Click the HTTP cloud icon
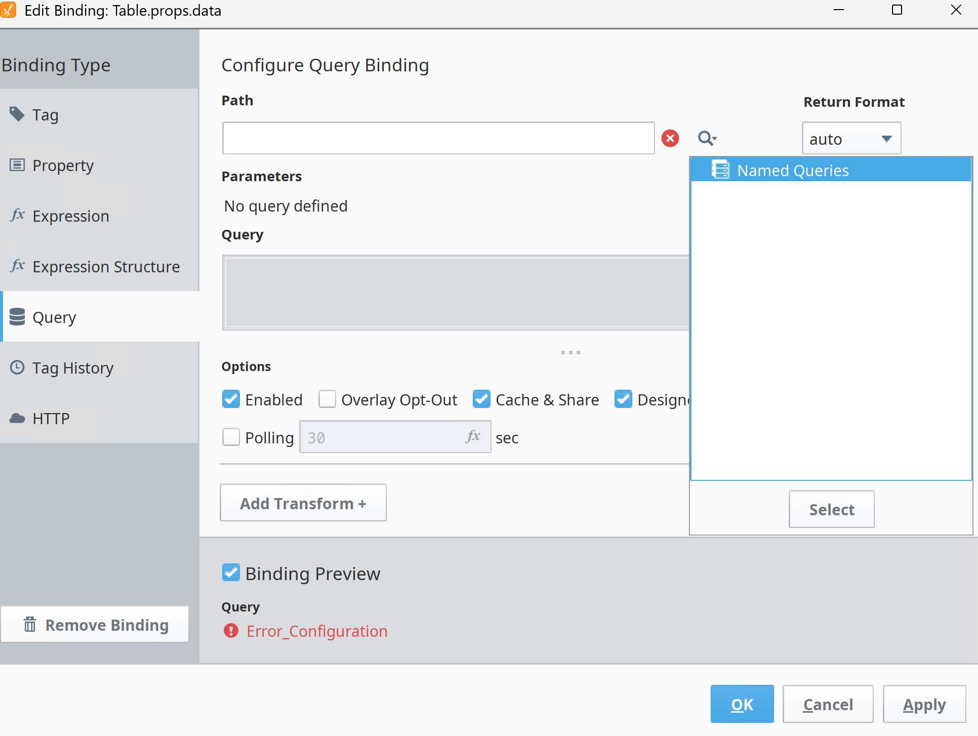The height and width of the screenshot is (736, 978). click(17, 418)
